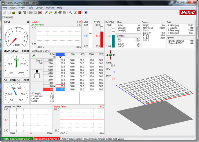
Task: Click the red horizontal arrows toolbar icon
Action: tap(80, 12)
